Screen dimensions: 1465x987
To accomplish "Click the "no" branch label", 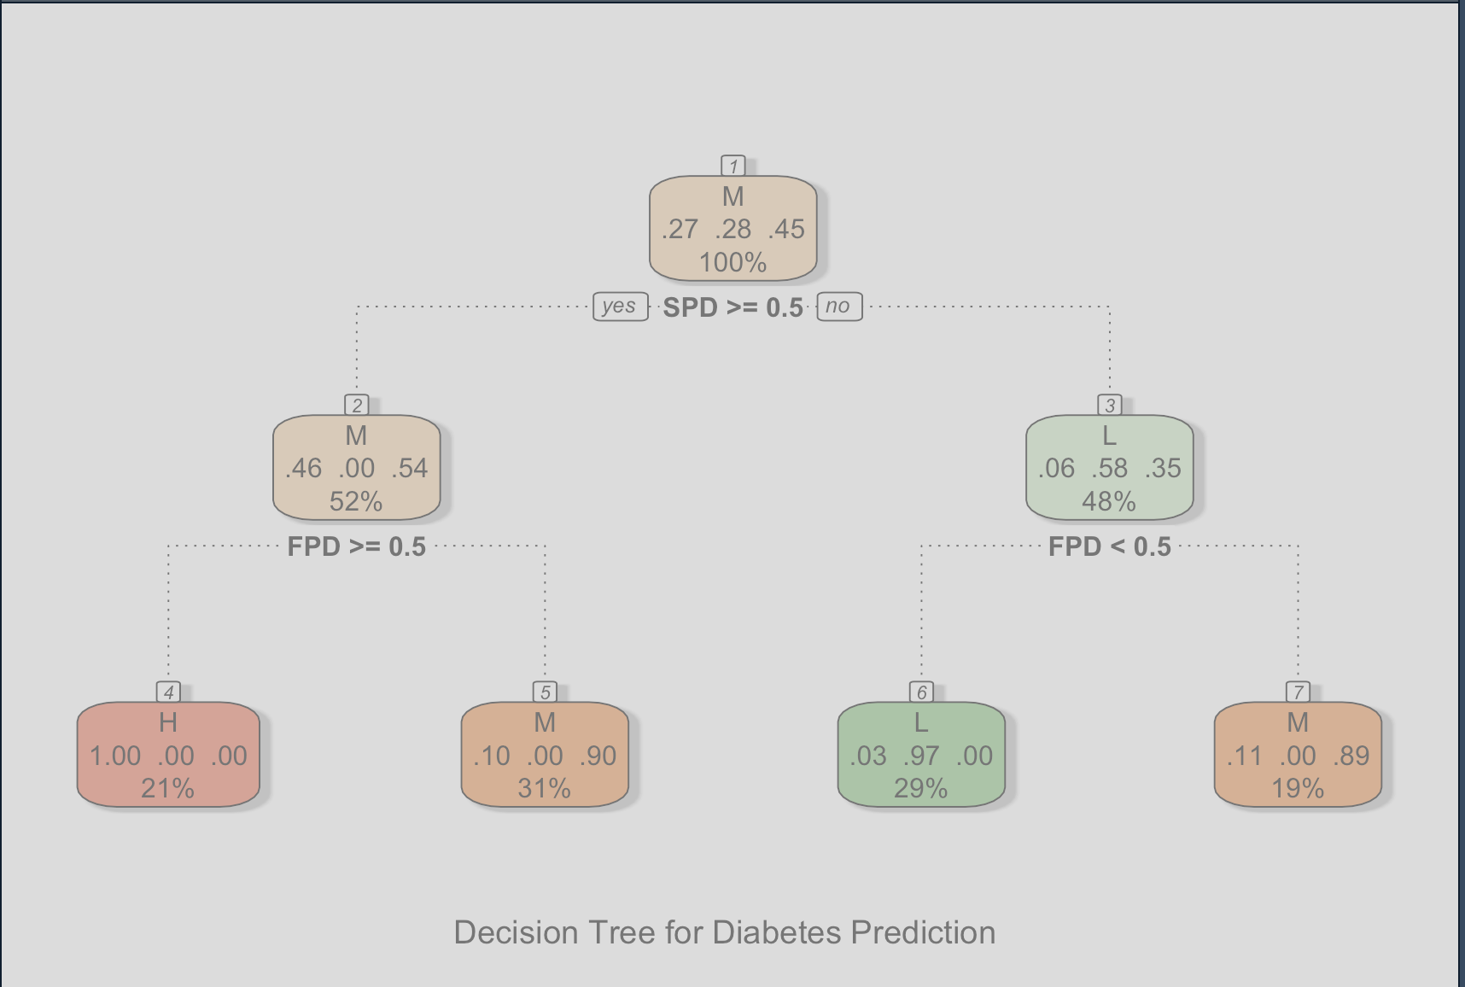I will 839,307.
